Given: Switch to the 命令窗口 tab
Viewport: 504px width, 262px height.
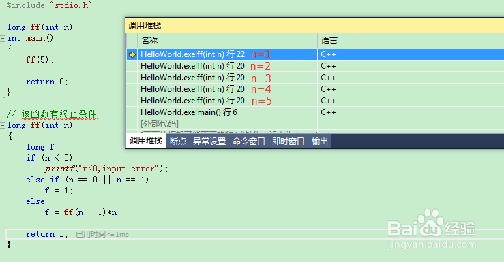Looking at the screenshot, I should tap(249, 141).
